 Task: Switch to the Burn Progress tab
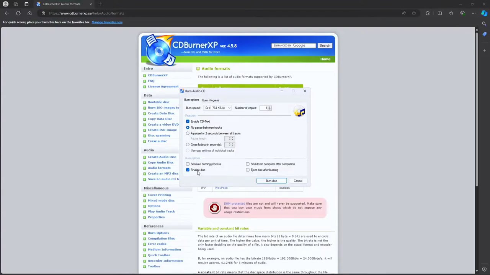[x=211, y=100]
